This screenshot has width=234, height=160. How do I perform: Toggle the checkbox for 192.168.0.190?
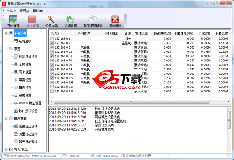tap(52, 73)
